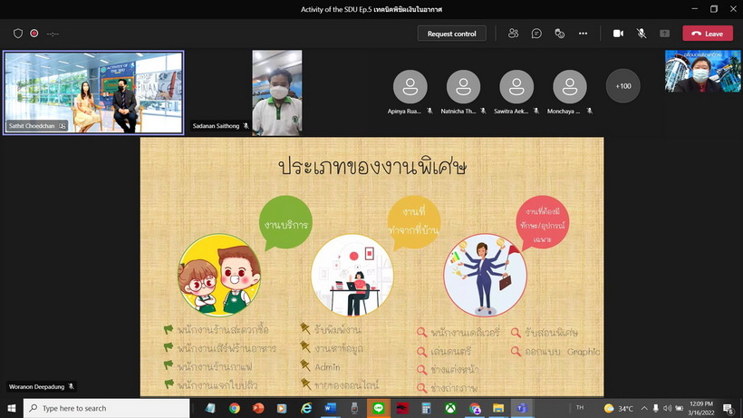
Task: Open the LINE app in taskbar
Action: point(378,409)
